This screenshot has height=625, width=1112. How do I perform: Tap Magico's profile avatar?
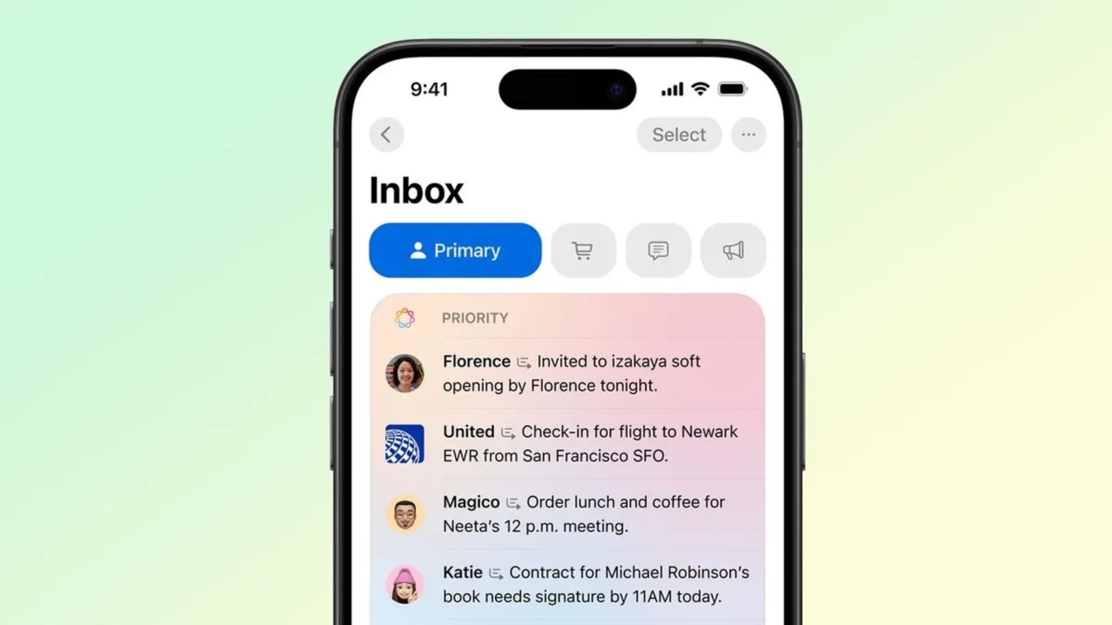[x=405, y=513]
